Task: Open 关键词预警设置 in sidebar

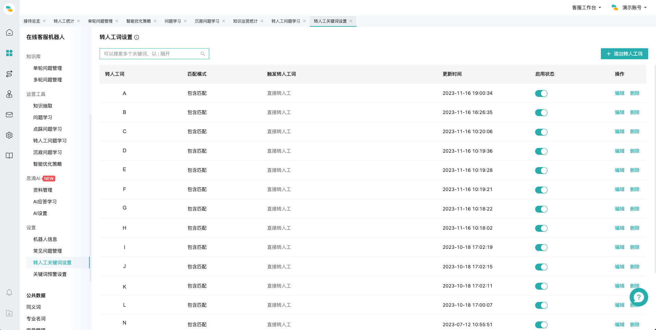Action: click(x=50, y=274)
